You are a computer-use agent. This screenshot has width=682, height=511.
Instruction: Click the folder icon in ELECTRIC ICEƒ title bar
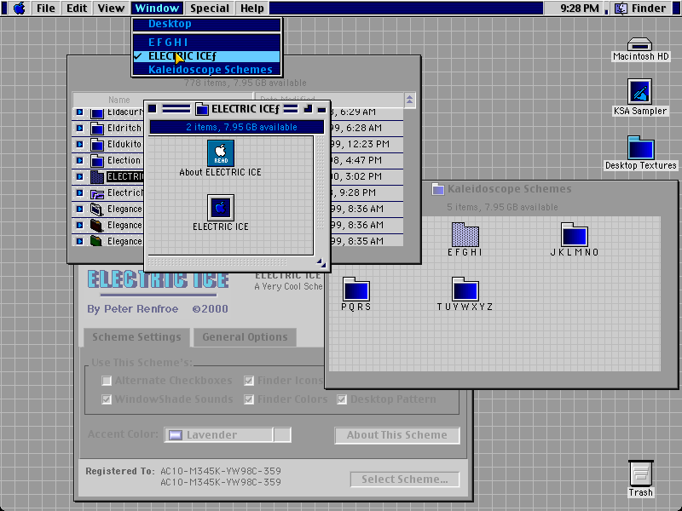[x=201, y=109]
